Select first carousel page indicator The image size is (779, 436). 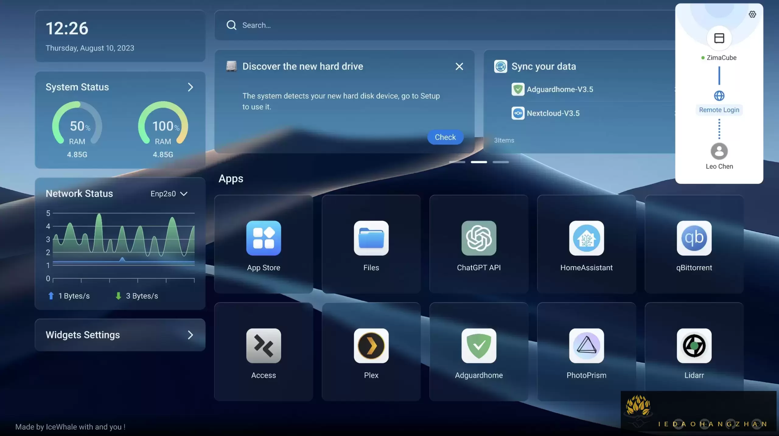[457, 162]
